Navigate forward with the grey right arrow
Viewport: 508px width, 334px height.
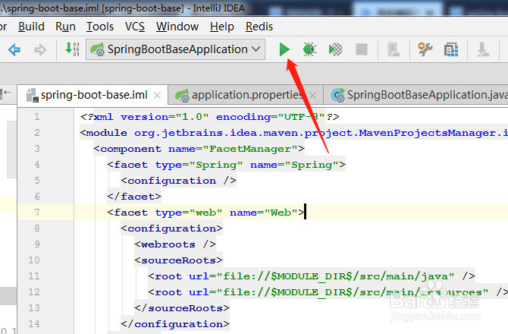[x=40, y=49]
